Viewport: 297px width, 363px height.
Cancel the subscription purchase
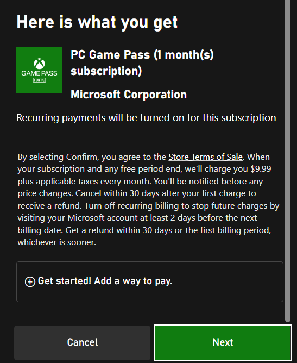[83, 343]
